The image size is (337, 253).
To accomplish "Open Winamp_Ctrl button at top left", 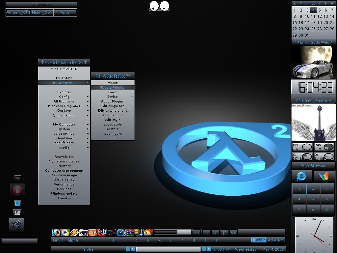I will (x=18, y=13).
